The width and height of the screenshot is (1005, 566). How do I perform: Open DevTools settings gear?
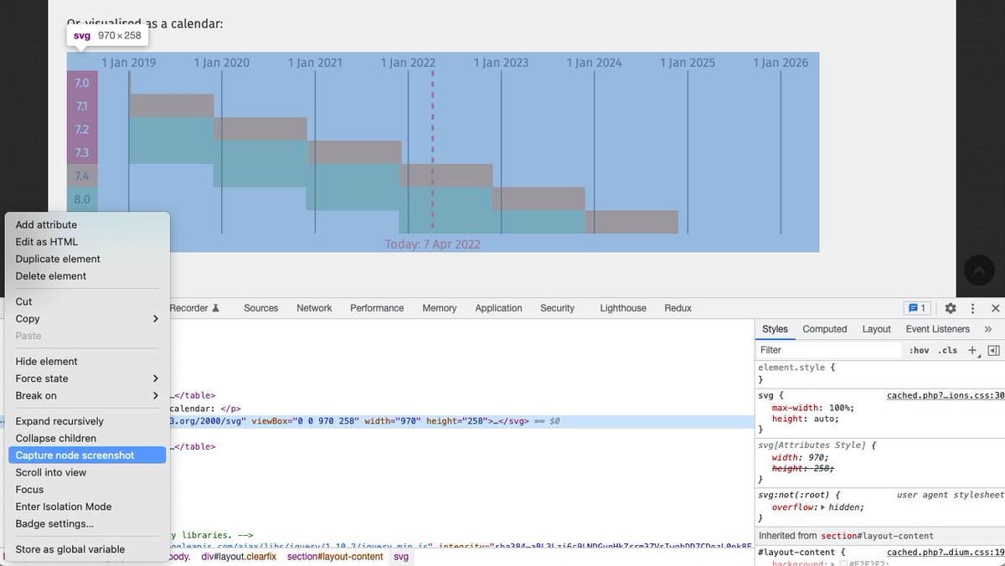point(951,308)
